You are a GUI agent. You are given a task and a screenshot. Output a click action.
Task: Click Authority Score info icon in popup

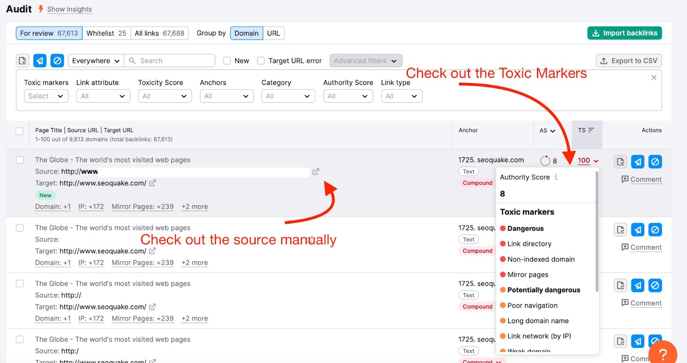point(556,177)
